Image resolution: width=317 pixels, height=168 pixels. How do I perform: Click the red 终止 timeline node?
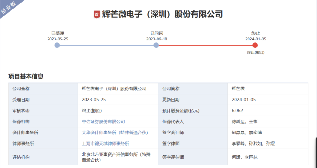tap(255, 45)
